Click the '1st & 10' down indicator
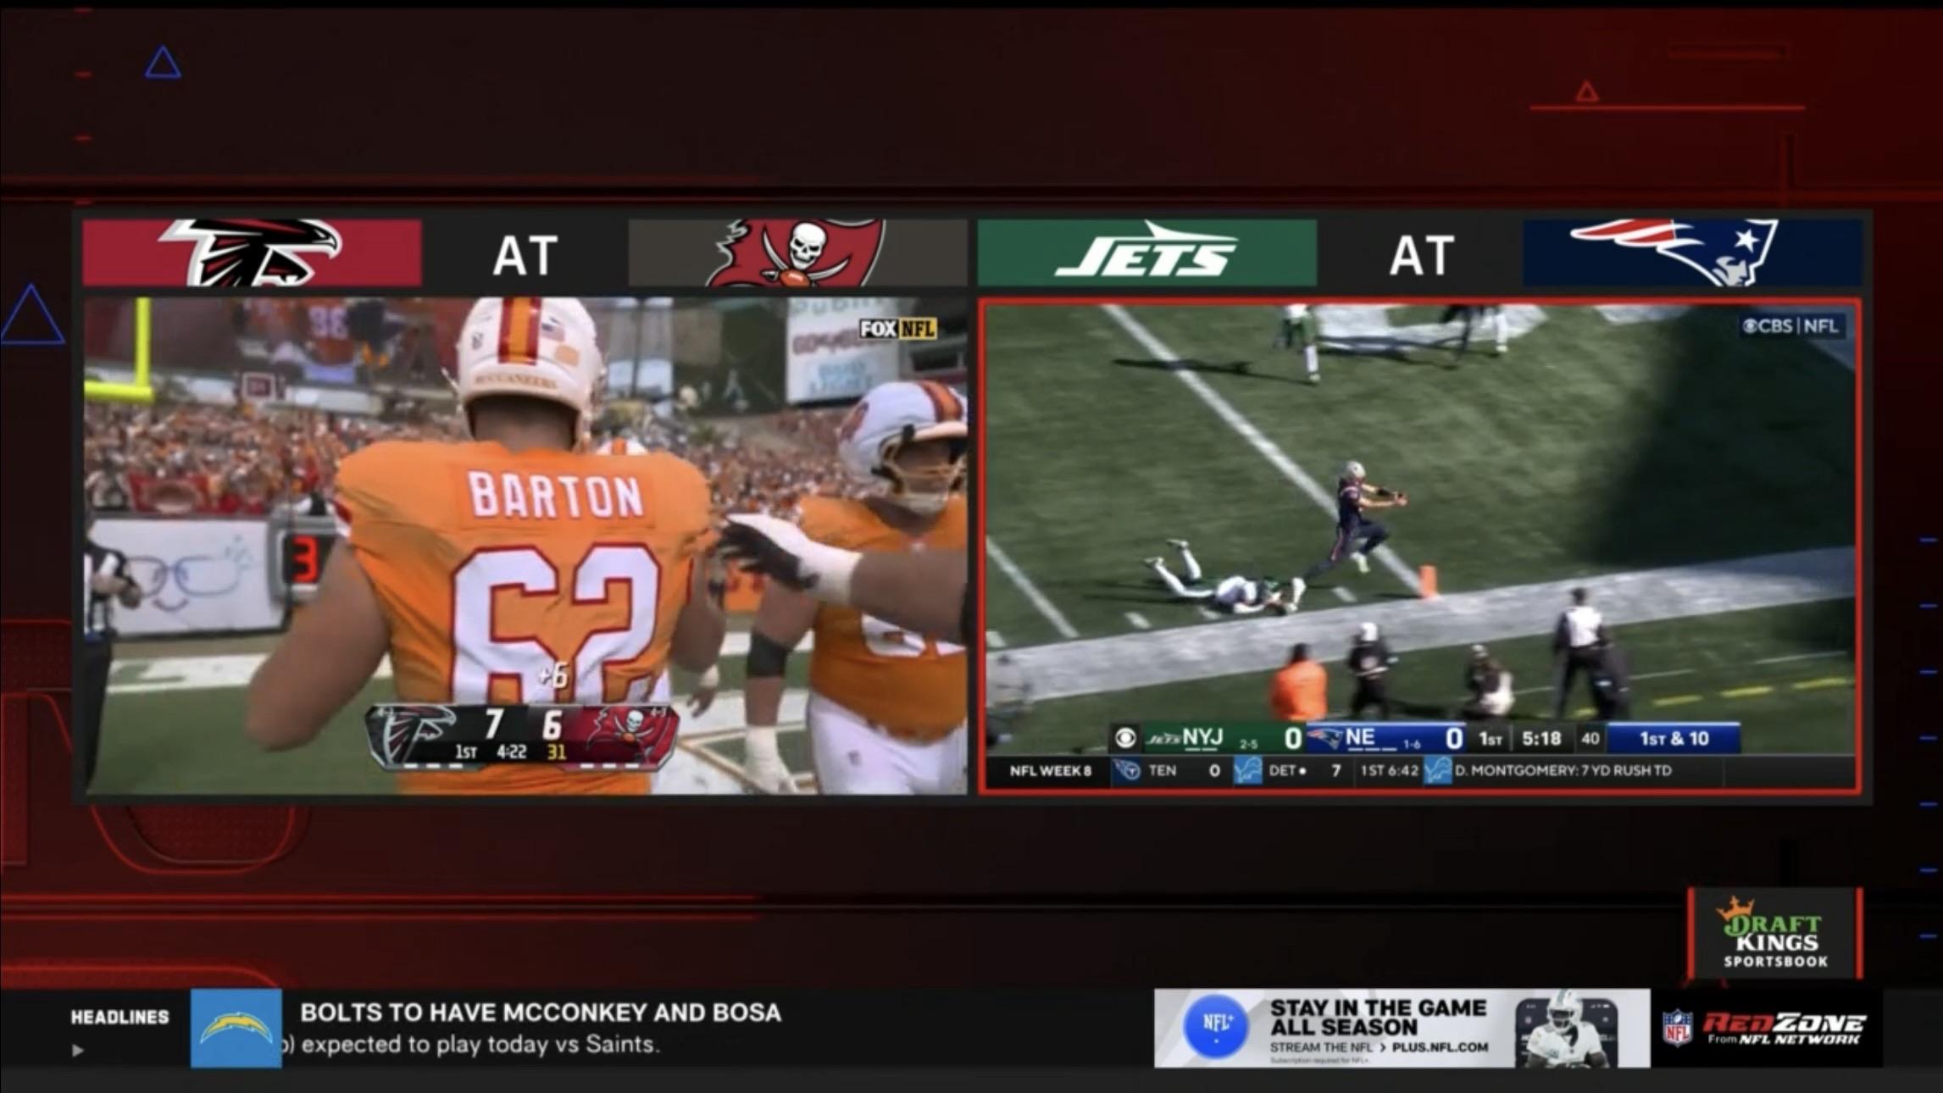Image resolution: width=1943 pixels, height=1093 pixels. (x=1674, y=739)
